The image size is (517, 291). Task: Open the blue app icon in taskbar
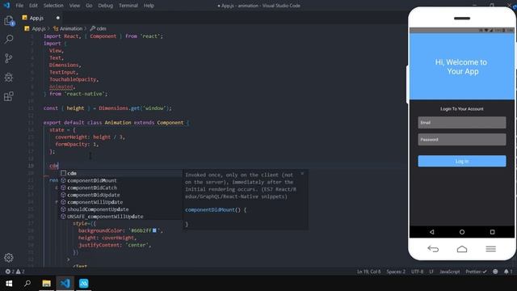coord(84,284)
